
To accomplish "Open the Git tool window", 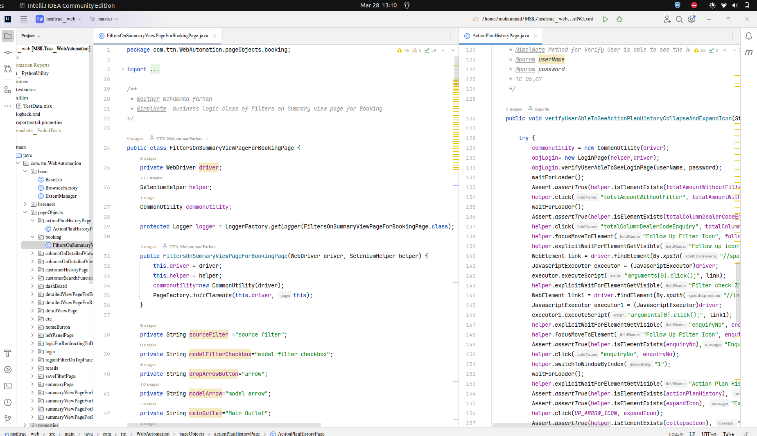I will (8, 419).
